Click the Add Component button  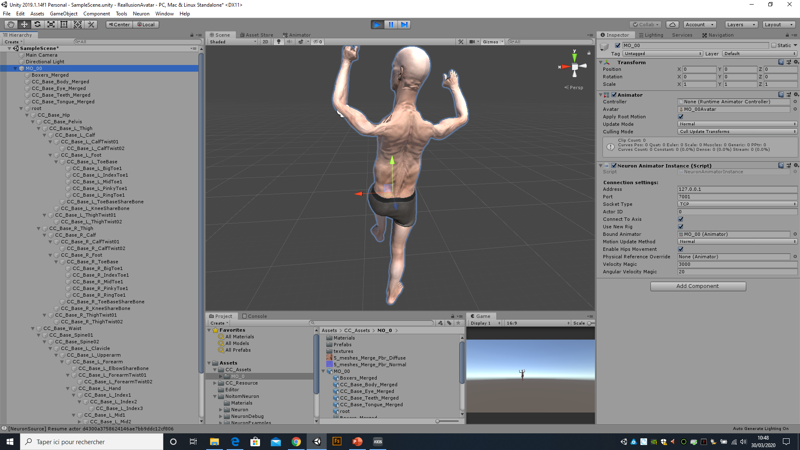(x=698, y=286)
